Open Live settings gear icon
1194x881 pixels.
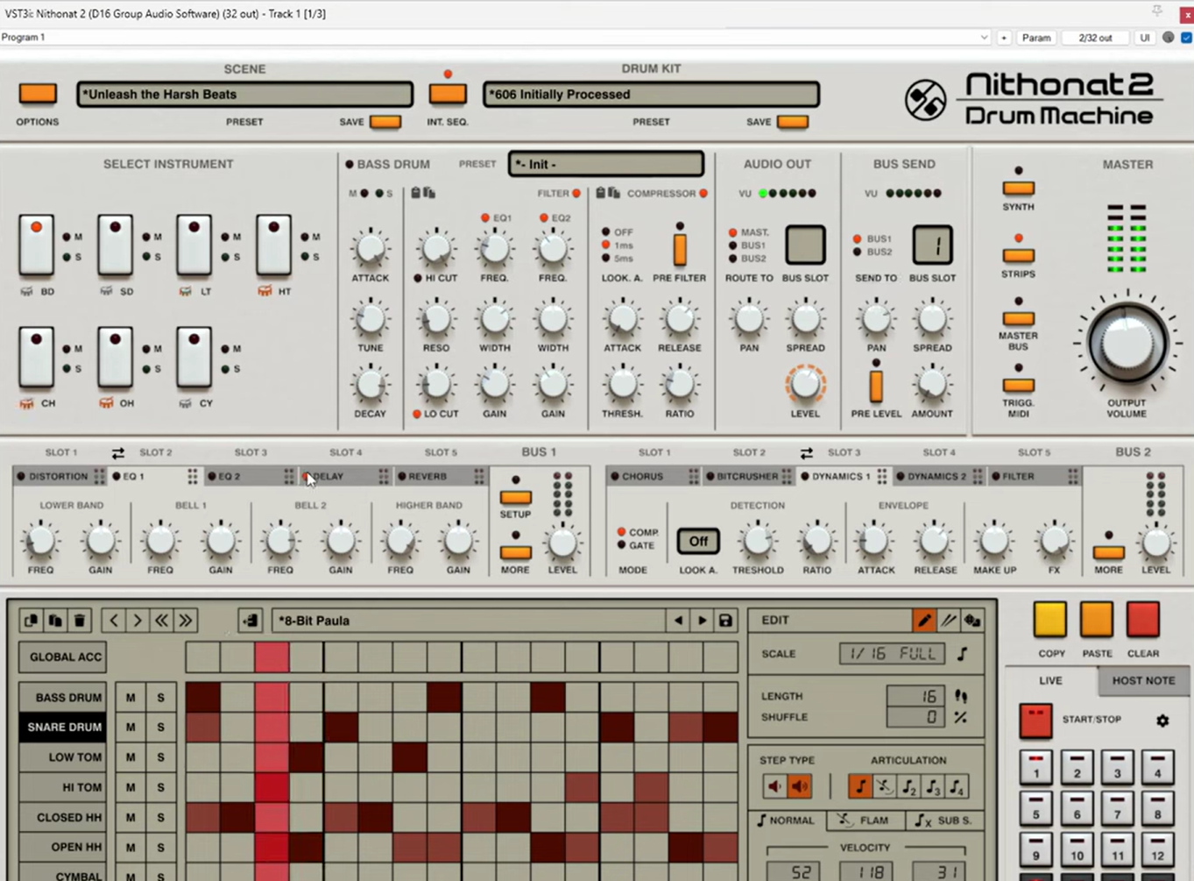pyautogui.click(x=1162, y=721)
